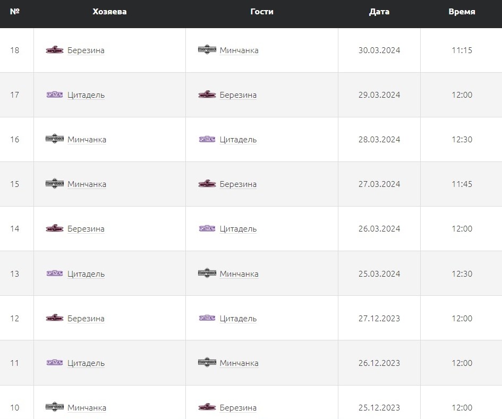Screen dimensions: 502x419
Task: Click Цитадель guest logo in match 16
Action: [207, 139]
